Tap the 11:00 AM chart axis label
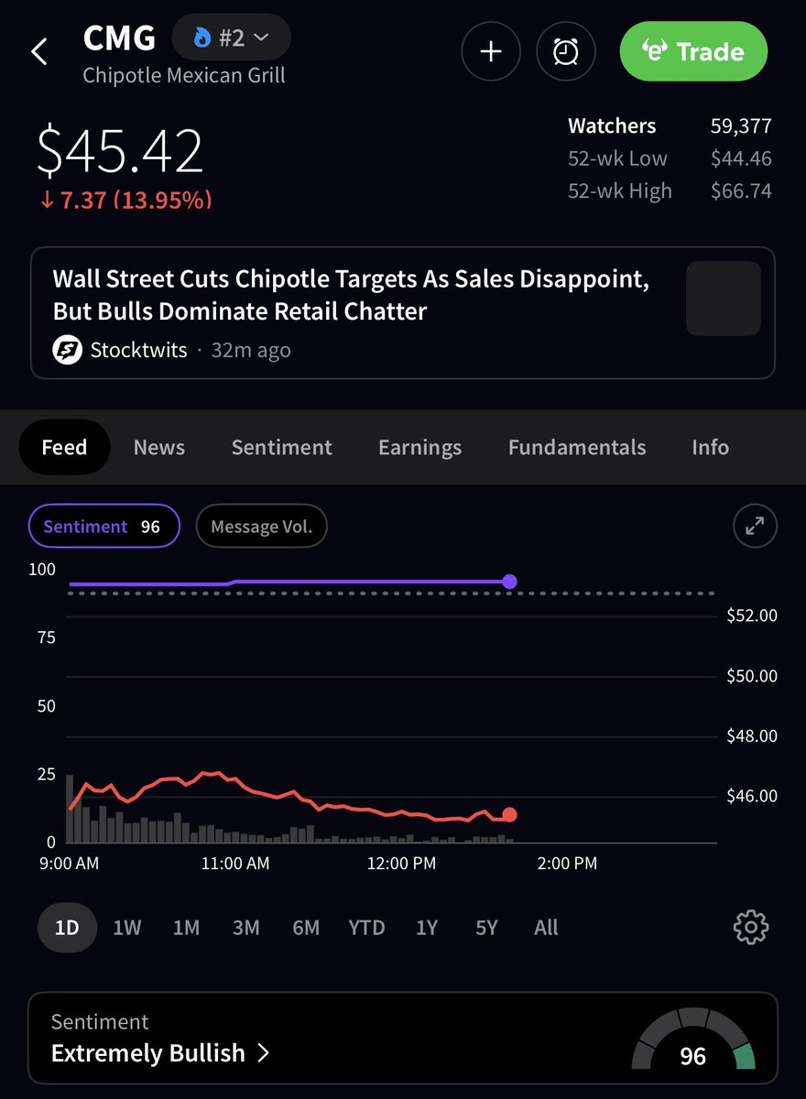The height and width of the screenshot is (1099, 806). coord(235,864)
